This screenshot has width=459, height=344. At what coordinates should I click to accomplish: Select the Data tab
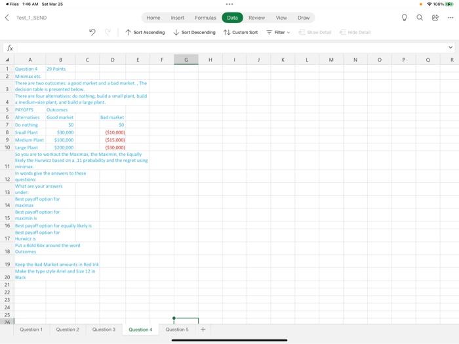[x=232, y=18]
